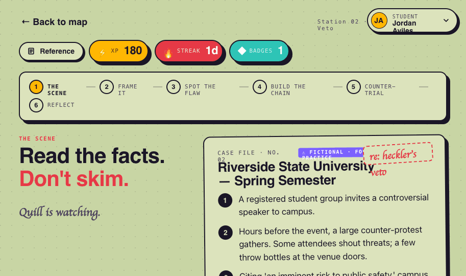View the 180 XP pill
Image resolution: width=466 pixels, height=276 pixels.
pos(118,51)
